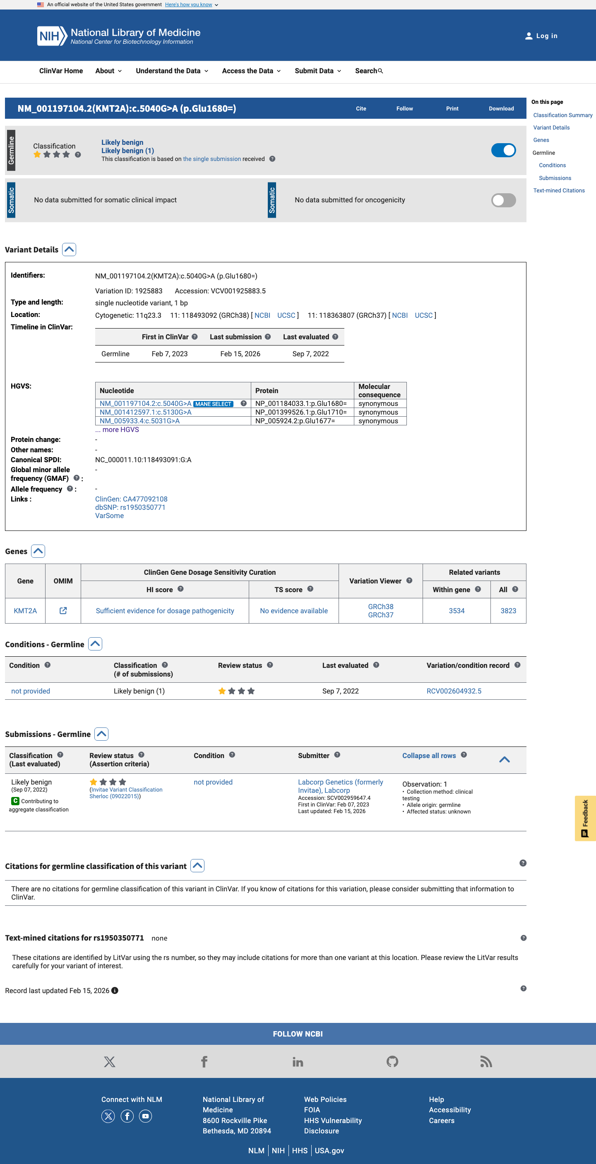The height and width of the screenshot is (1164, 596).
Task: Click Print in the variant title bar
Action: tap(452, 108)
